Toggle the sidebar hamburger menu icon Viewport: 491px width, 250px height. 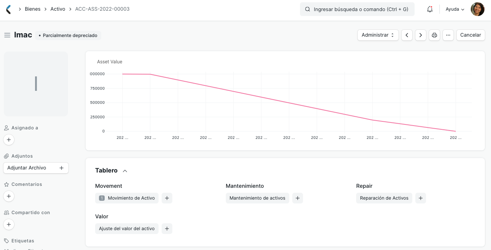click(7, 35)
